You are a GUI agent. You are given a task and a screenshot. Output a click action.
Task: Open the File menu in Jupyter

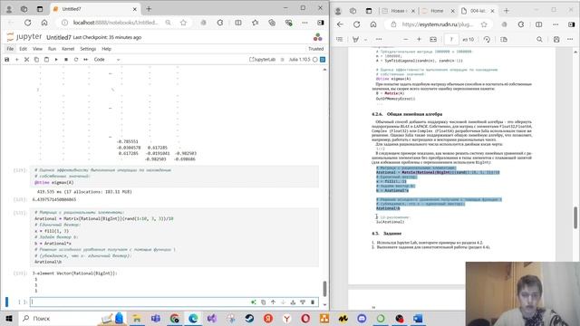(x=10, y=49)
